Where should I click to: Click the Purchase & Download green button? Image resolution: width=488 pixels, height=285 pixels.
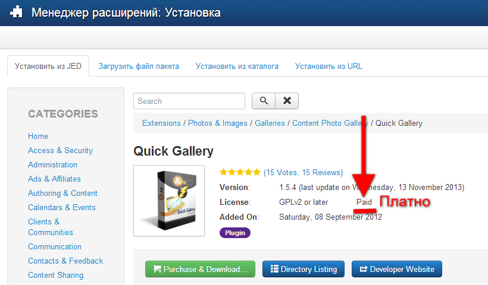200,269
